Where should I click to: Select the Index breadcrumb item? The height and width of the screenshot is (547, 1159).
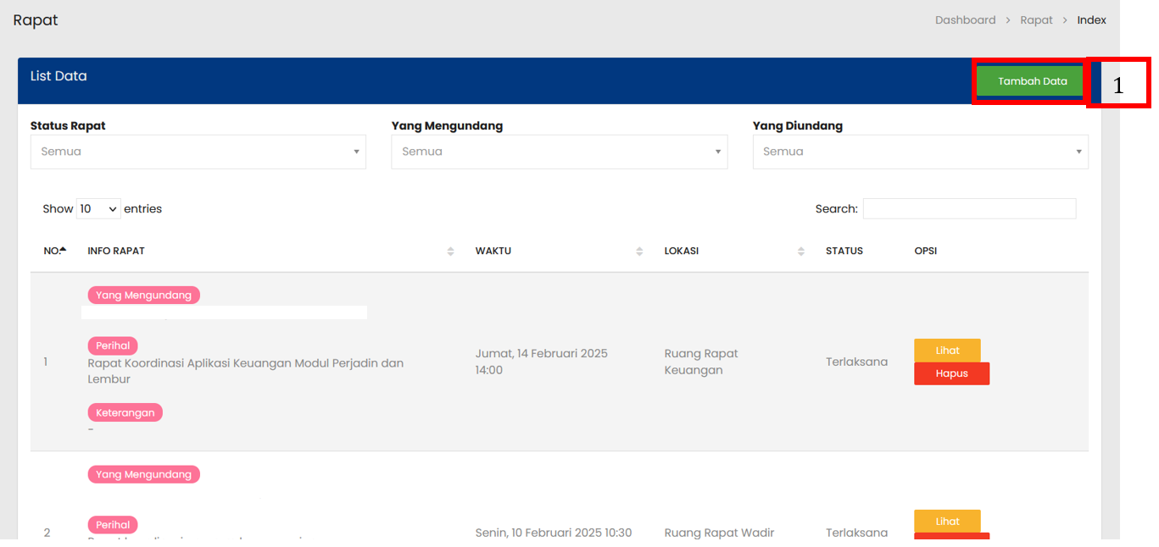[x=1091, y=20]
